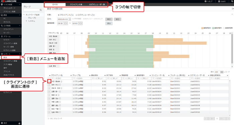The height and width of the screenshot is (125, 234).
Task: Decrease the 09:00 start time with down arrow
Action: tap(65, 24)
